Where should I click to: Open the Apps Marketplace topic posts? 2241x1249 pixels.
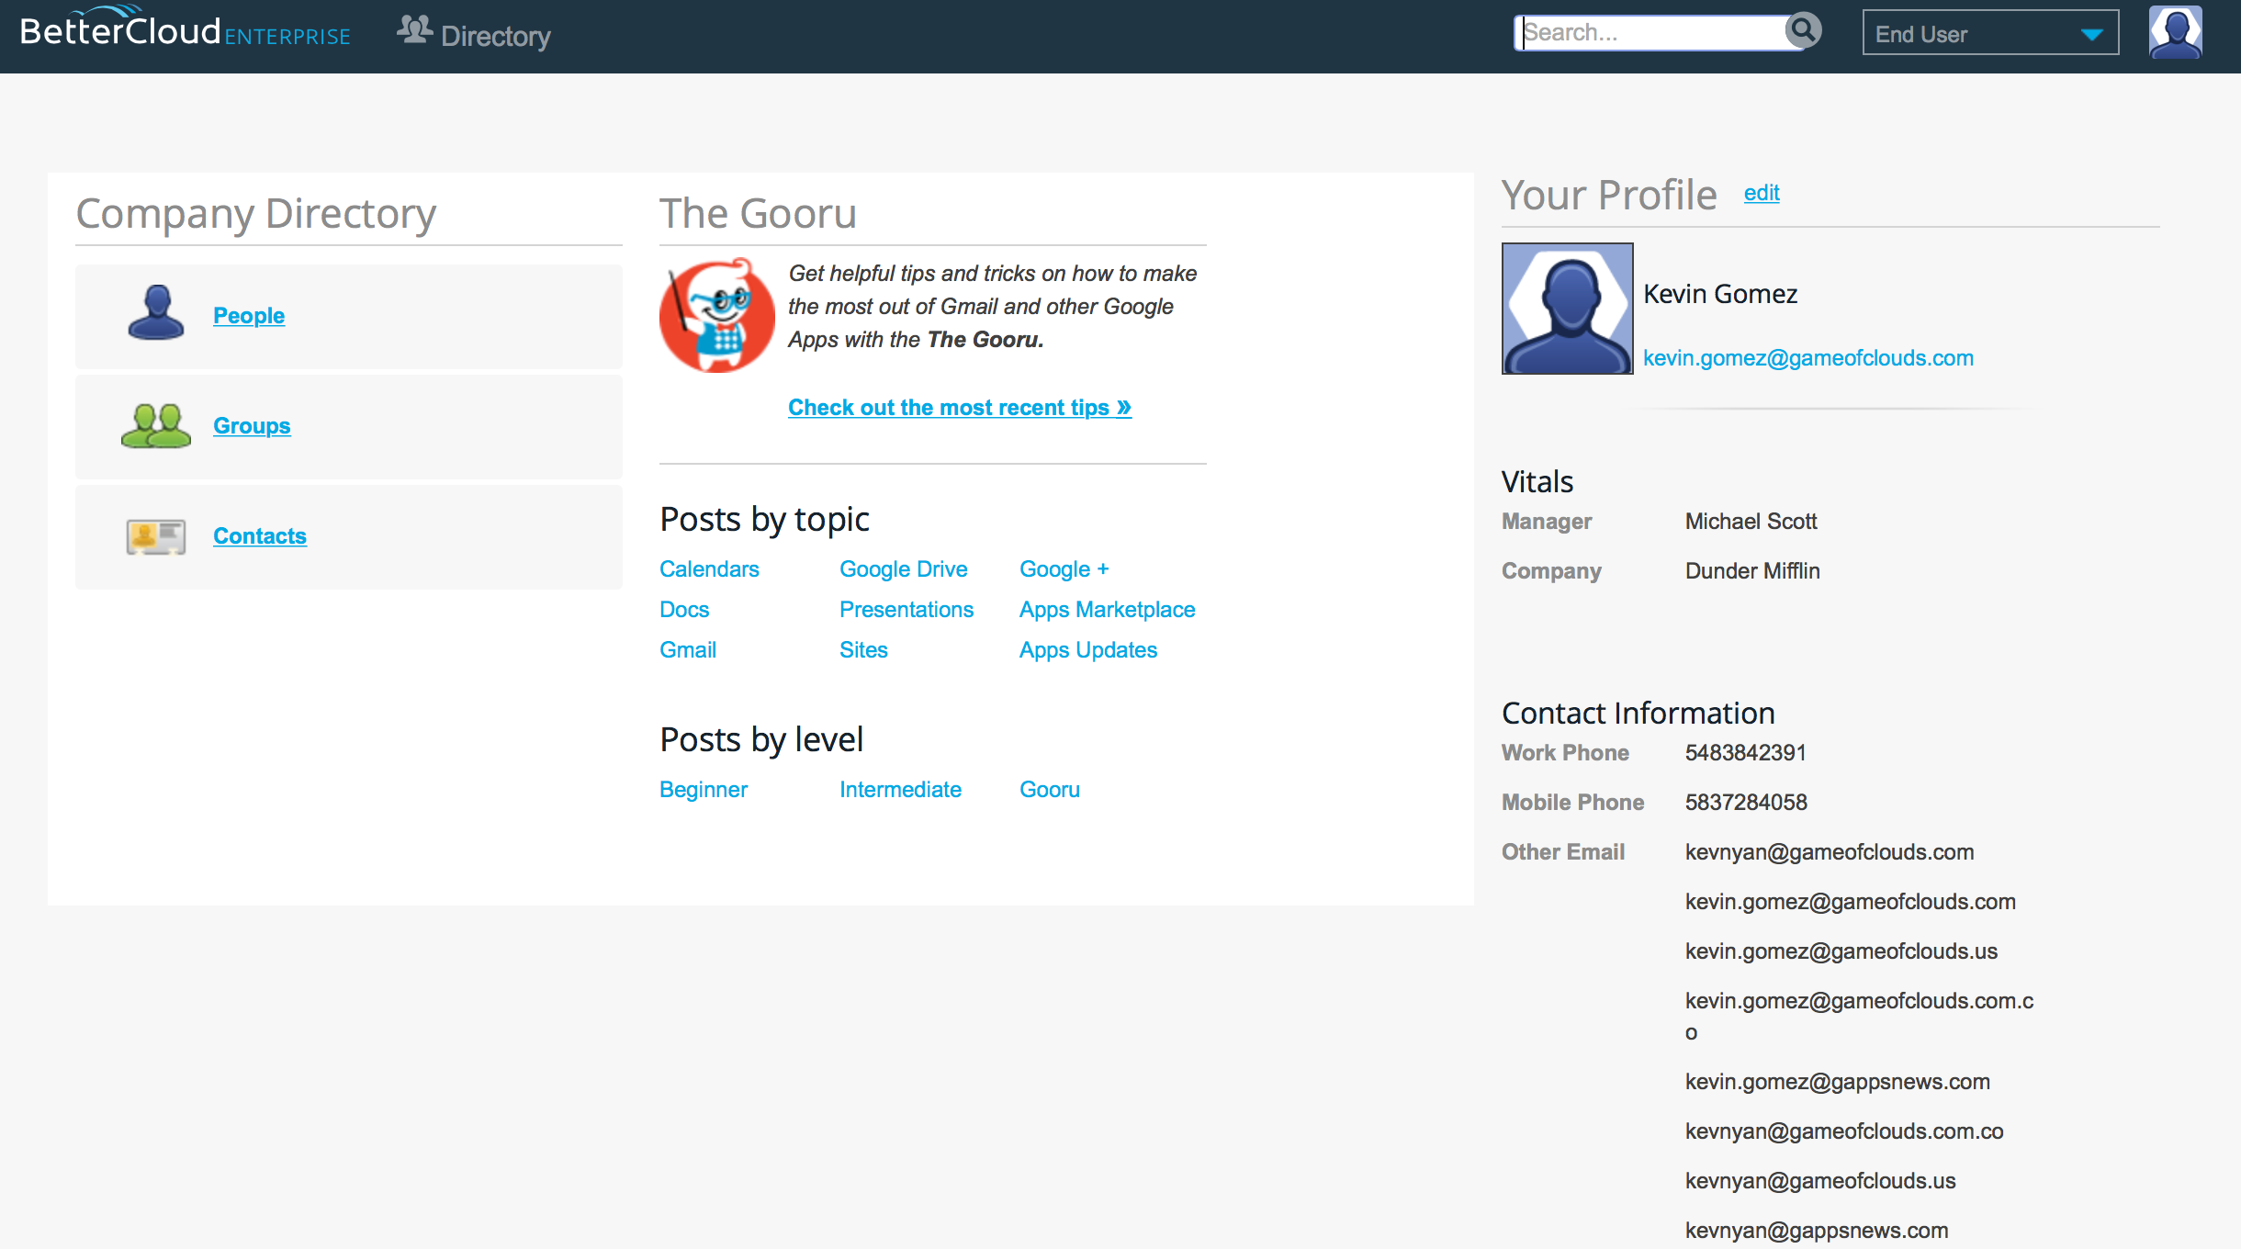[1108, 609]
